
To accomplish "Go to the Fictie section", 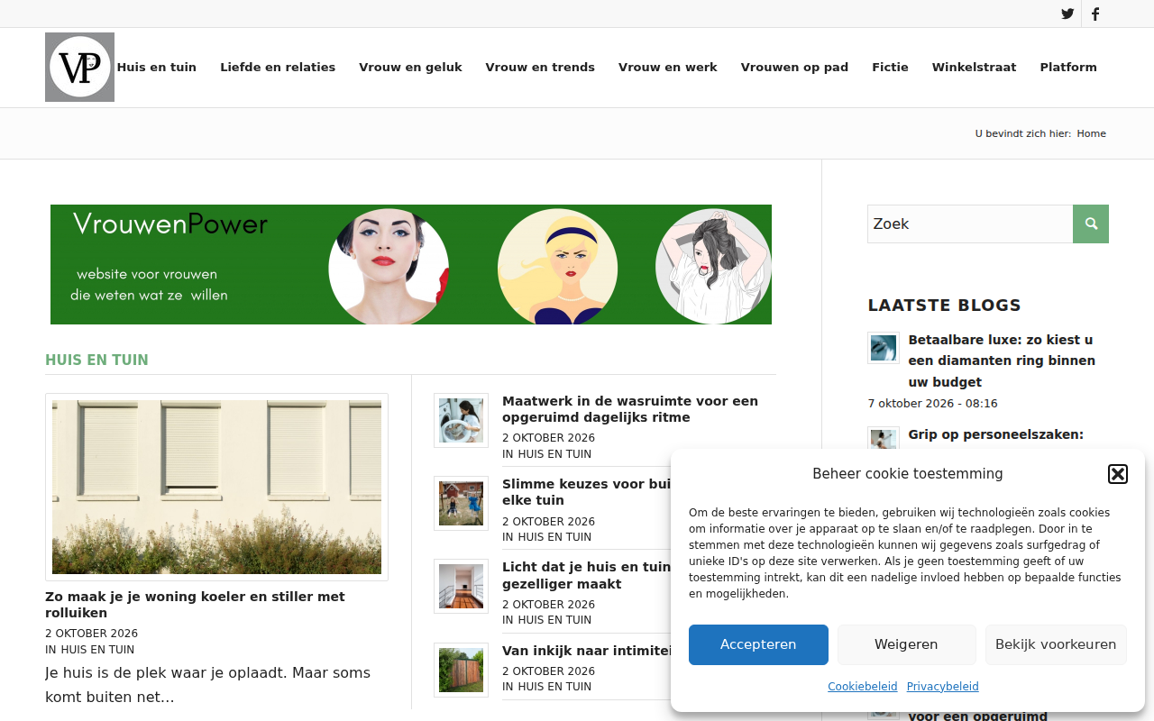I will click(890, 68).
